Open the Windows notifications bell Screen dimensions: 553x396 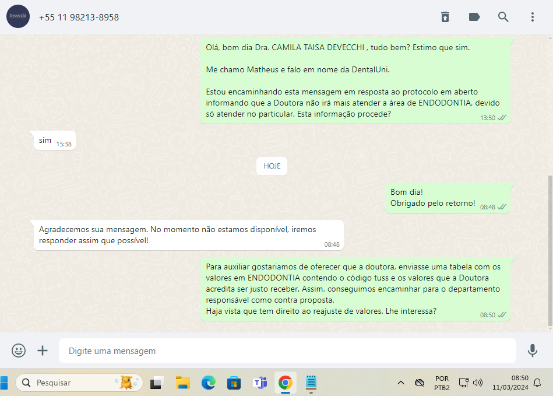coord(537,383)
